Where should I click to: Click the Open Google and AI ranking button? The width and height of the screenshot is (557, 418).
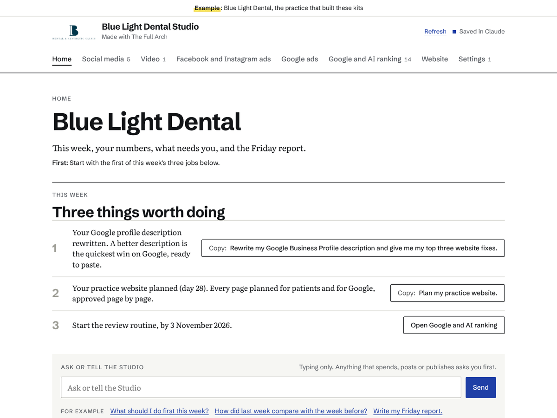click(x=454, y=325)
